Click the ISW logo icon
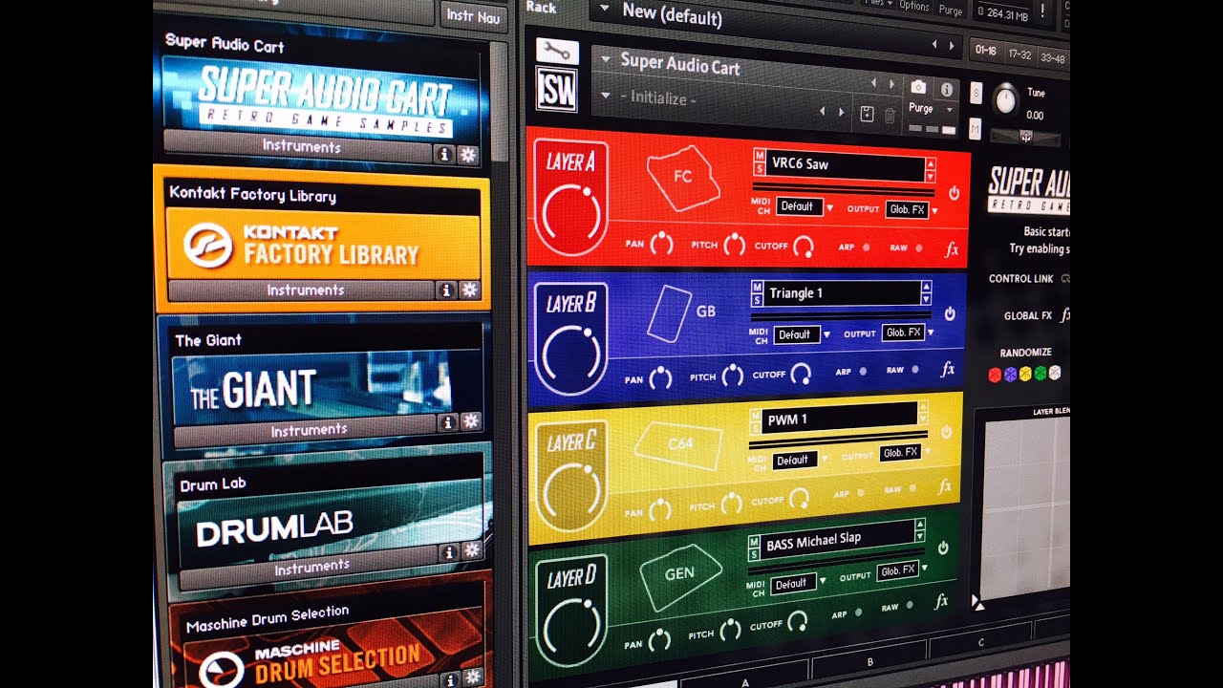 coord(557,89)
